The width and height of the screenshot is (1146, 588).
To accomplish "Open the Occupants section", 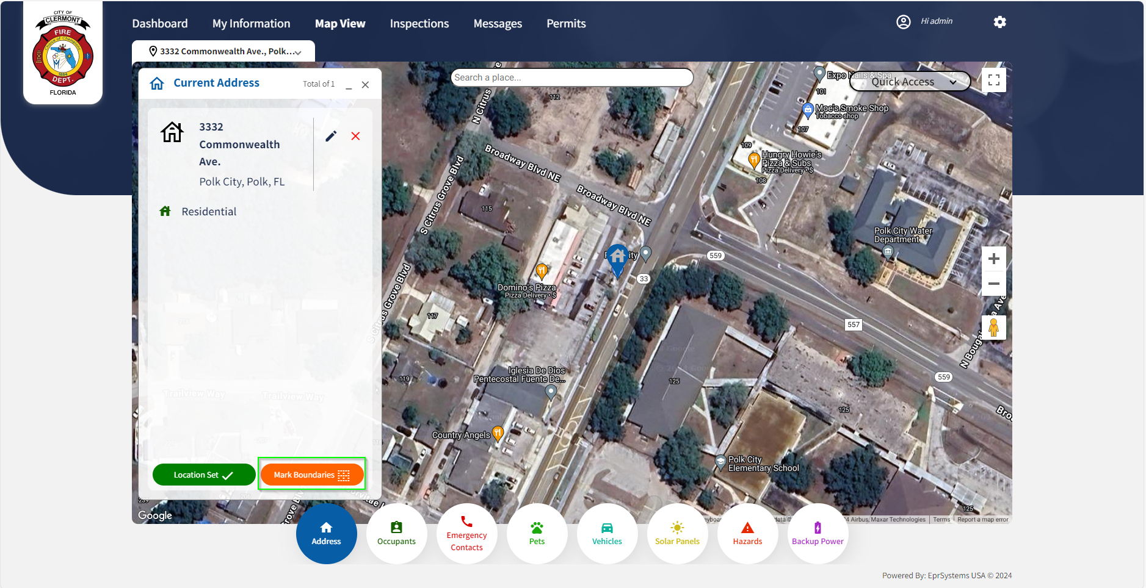I will point(396,534).
